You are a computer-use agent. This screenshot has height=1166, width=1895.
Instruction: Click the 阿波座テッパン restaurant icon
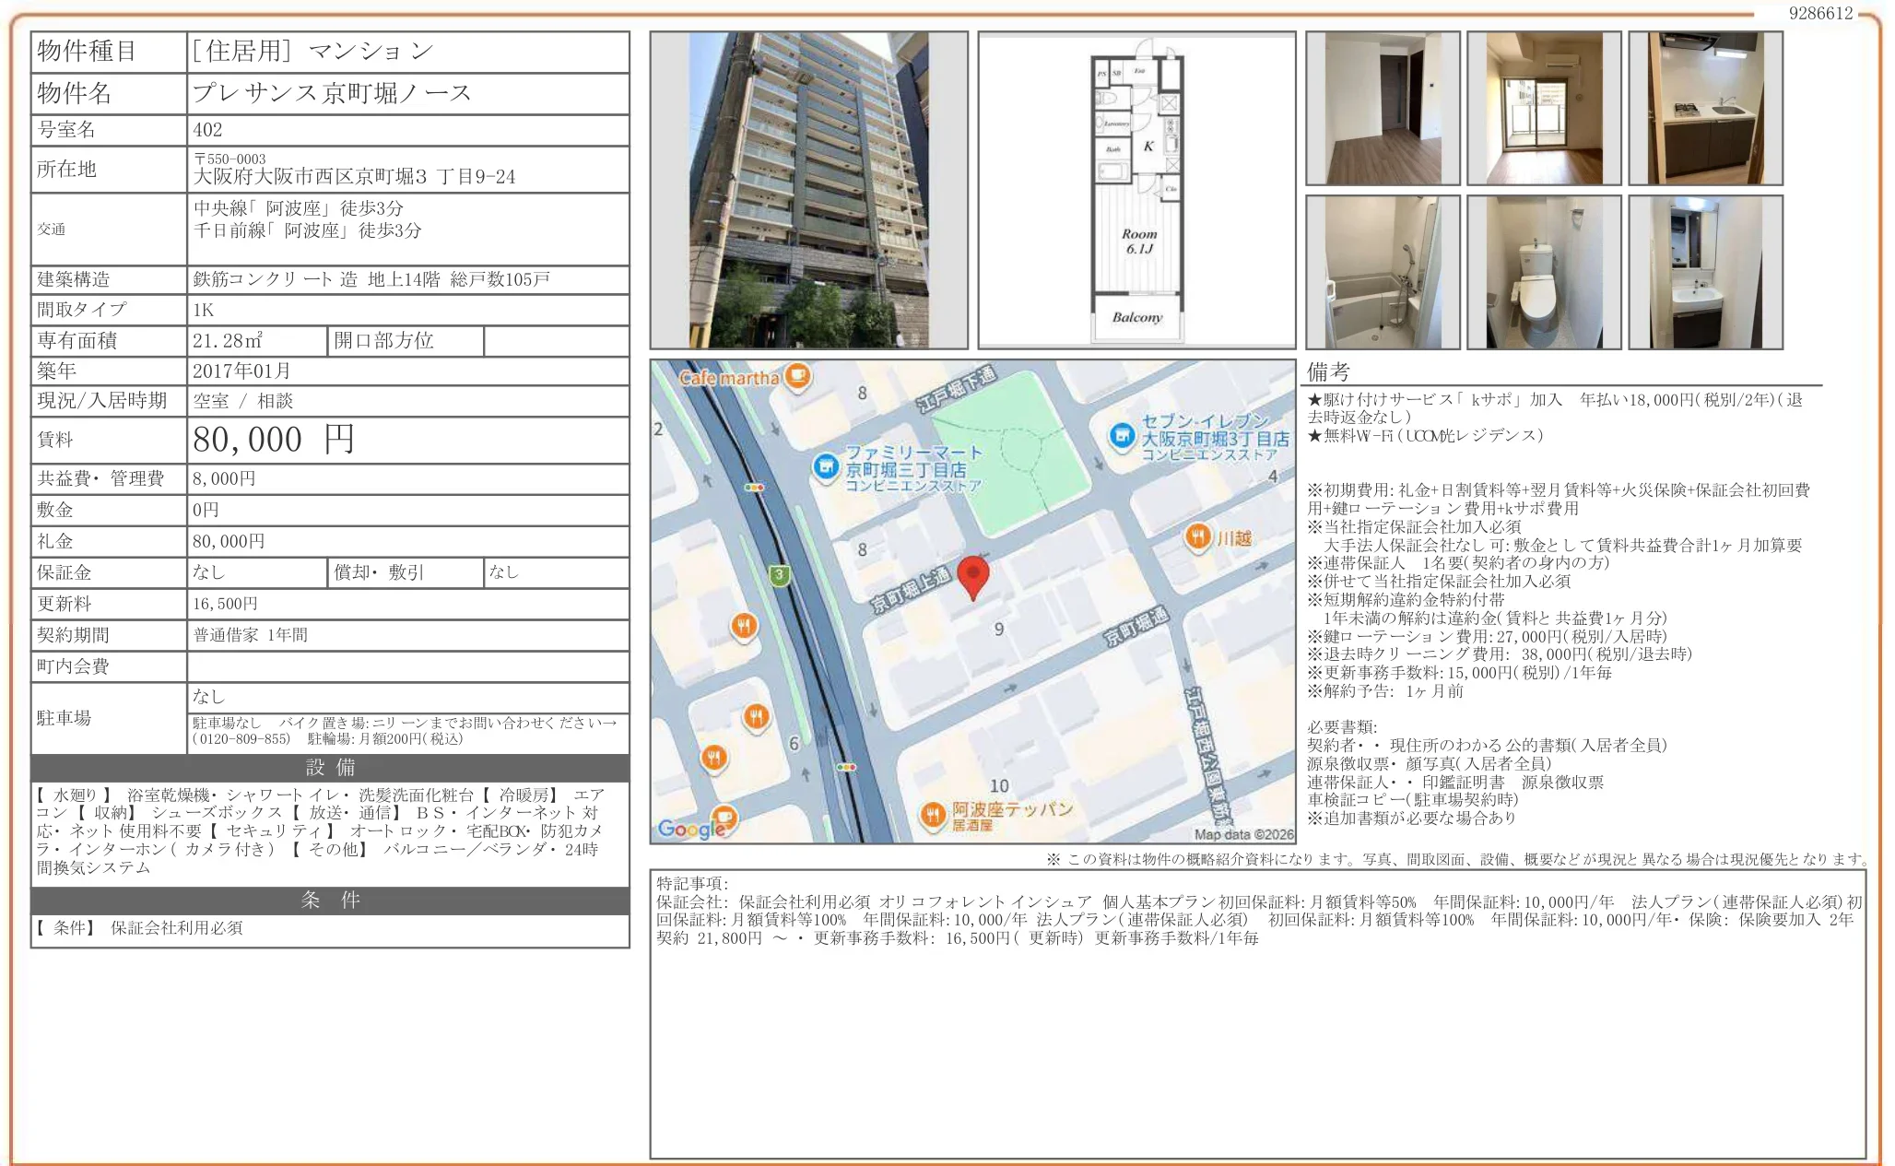coord(933,814)
